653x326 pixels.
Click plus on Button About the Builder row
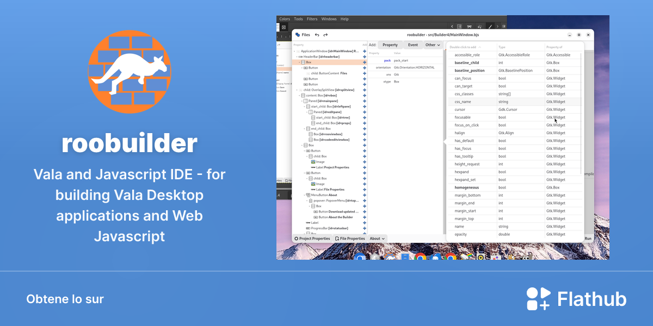[365, 217]
